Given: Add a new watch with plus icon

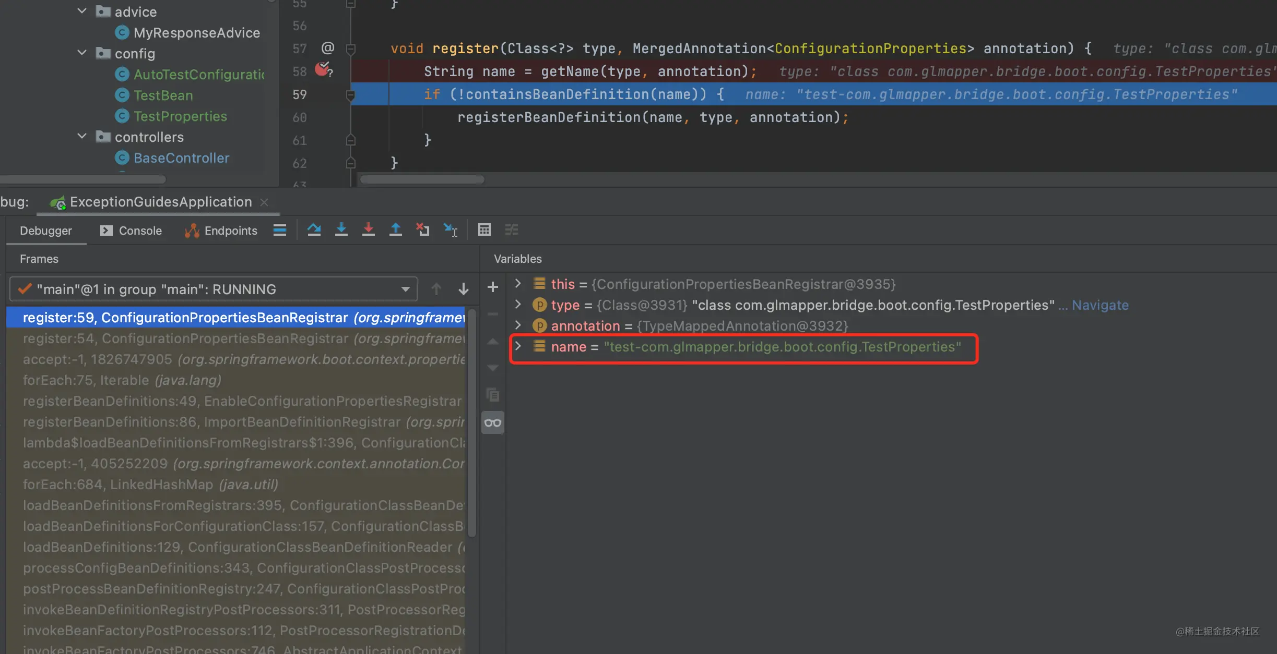Looking at the screenshot, I should pos(492,287).
